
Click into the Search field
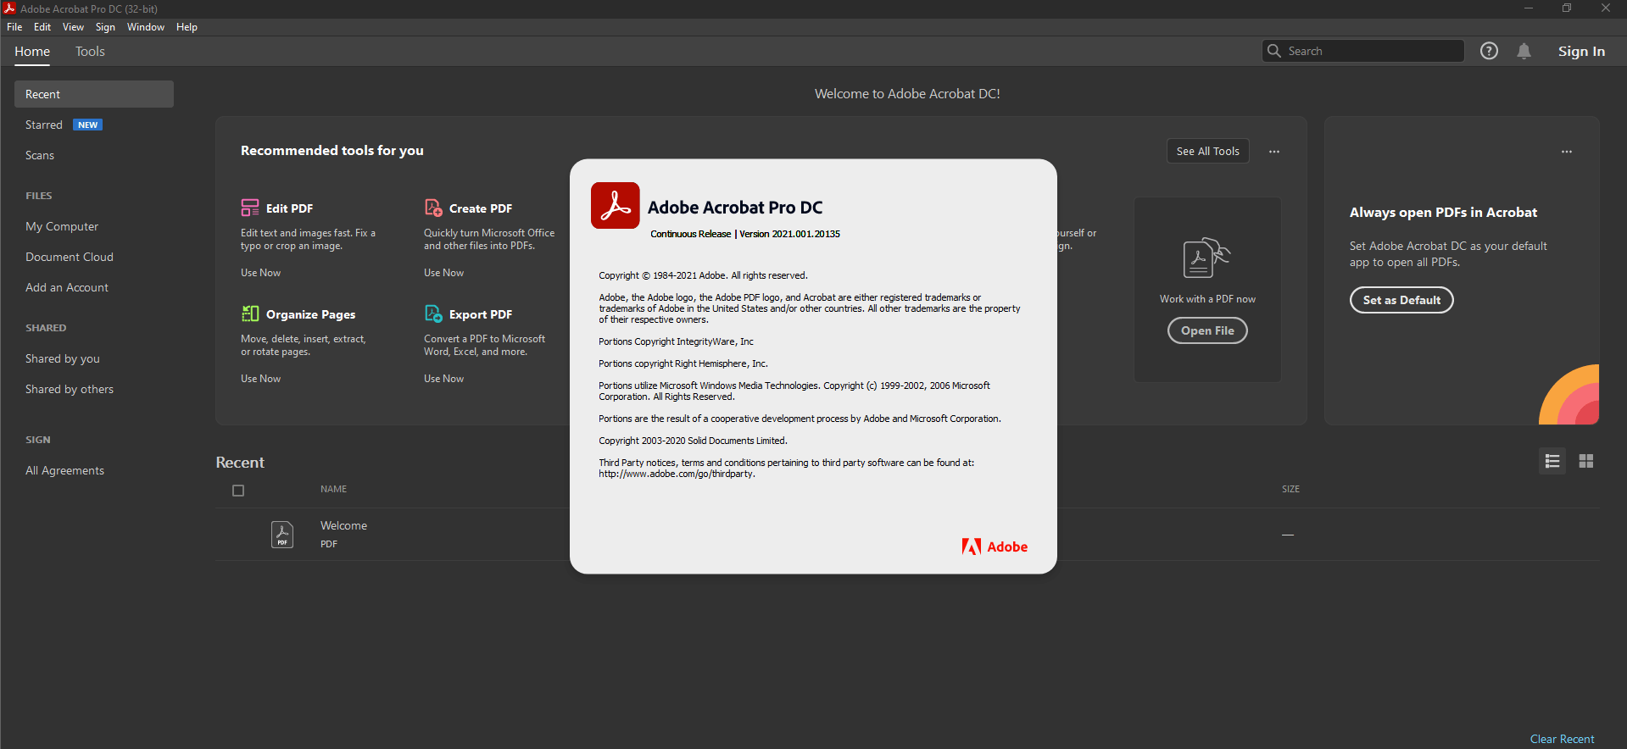pos(1363,51)
